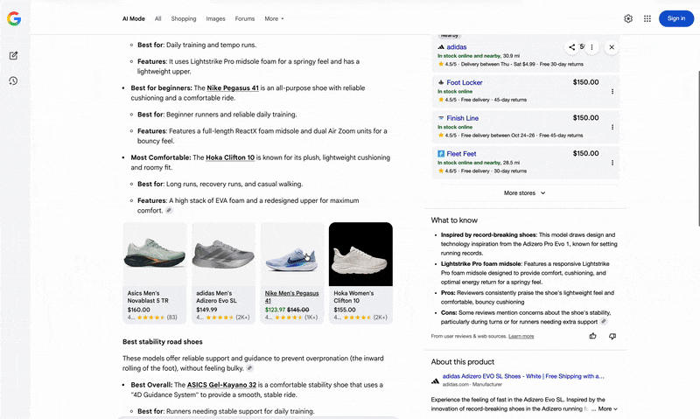Expand the More search filters dropdown
Viewport: 700px width, 419px height.
click(274, 18)
